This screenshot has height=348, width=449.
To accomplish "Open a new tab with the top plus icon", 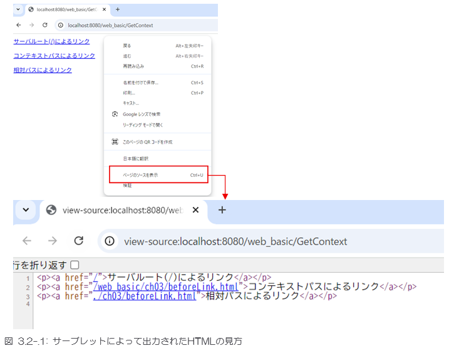I will tap(118, 9).
